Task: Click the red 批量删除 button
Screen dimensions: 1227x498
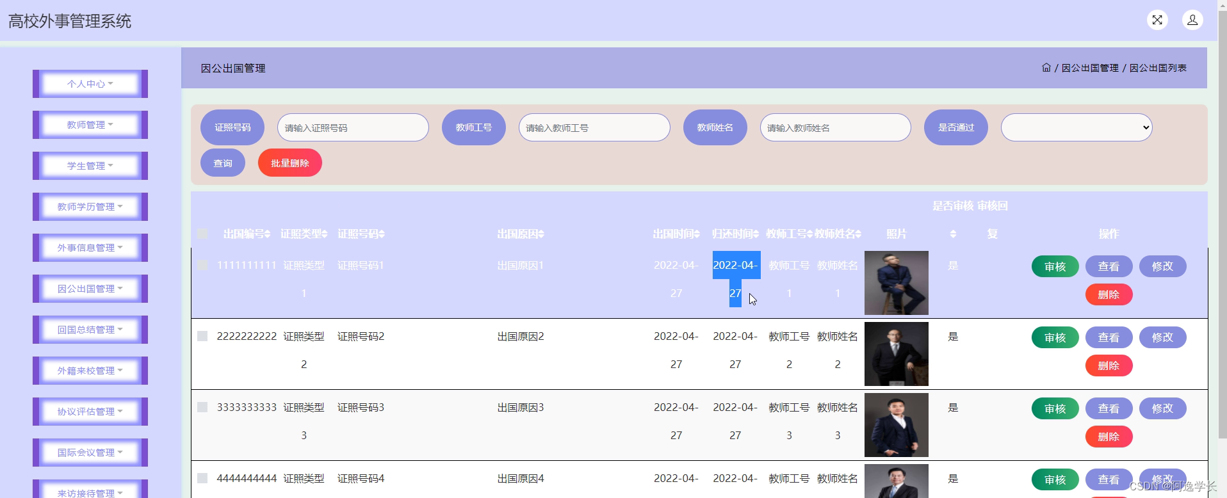Action: pos(290,163)
